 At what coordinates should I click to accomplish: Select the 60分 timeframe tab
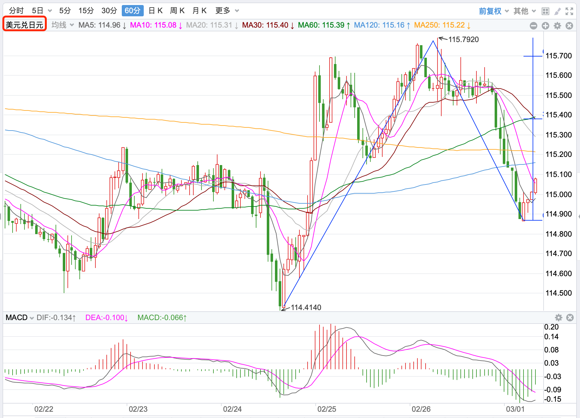click(132, 11)
